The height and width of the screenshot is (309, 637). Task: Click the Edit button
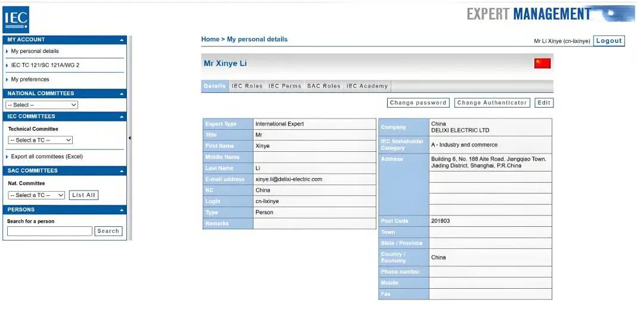tap(544, 103)
